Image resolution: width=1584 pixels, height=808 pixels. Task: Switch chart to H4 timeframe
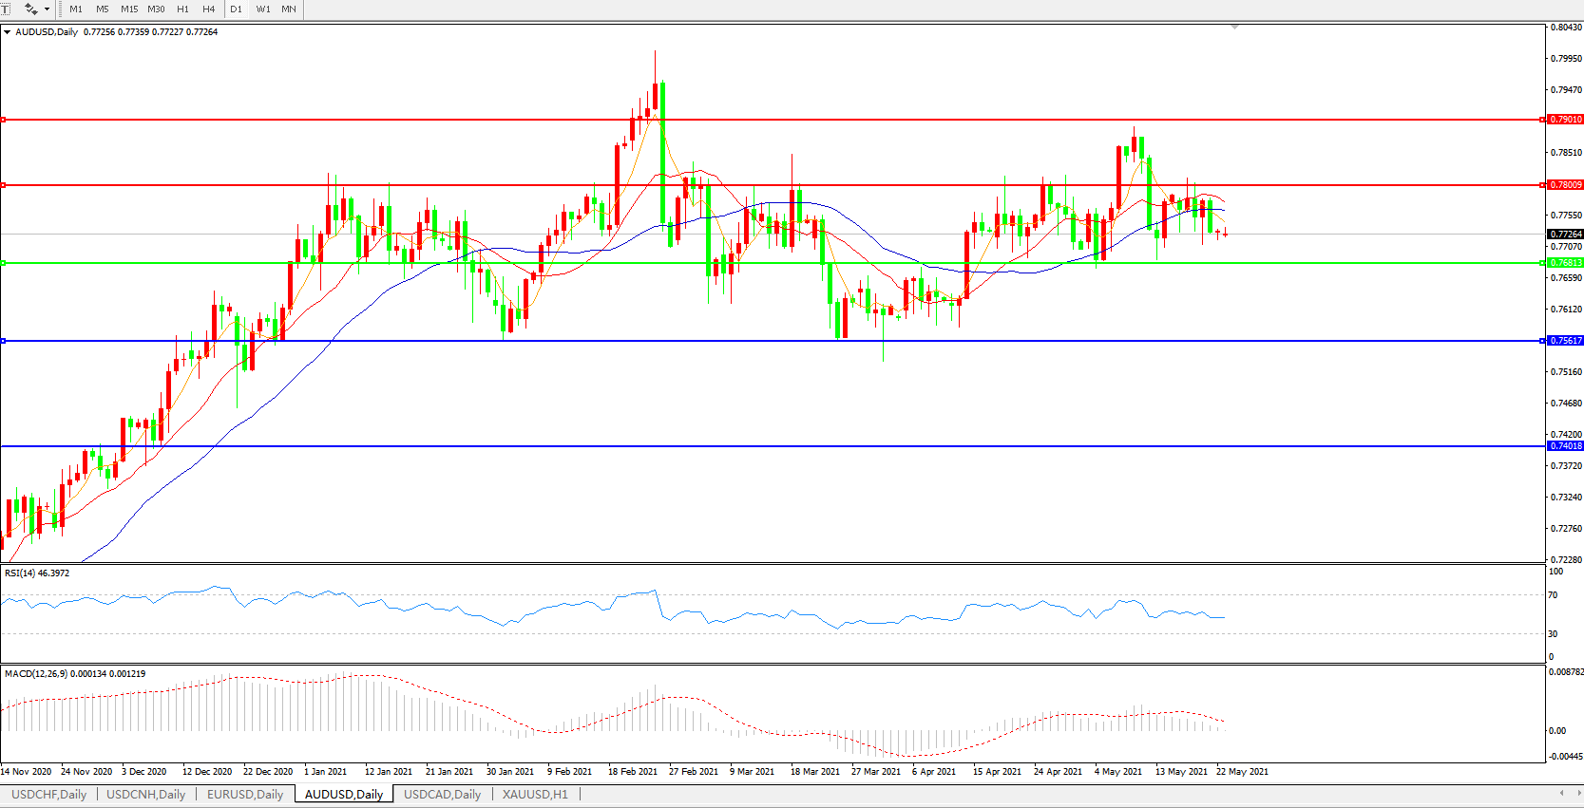(208, 9)
